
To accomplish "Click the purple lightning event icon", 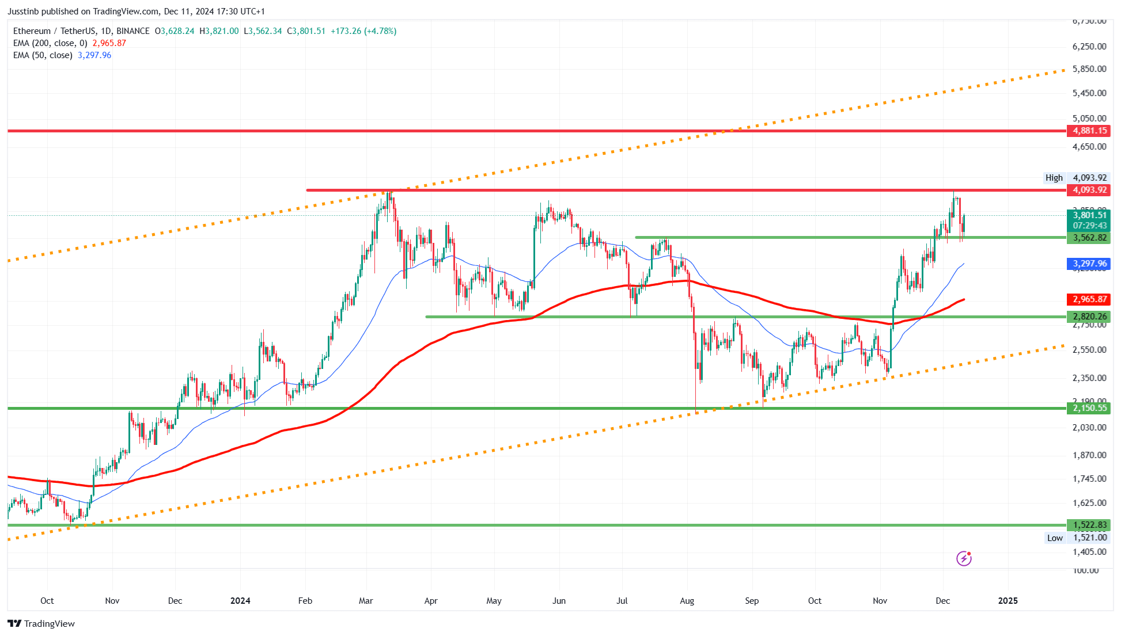I will coord(964,558).
